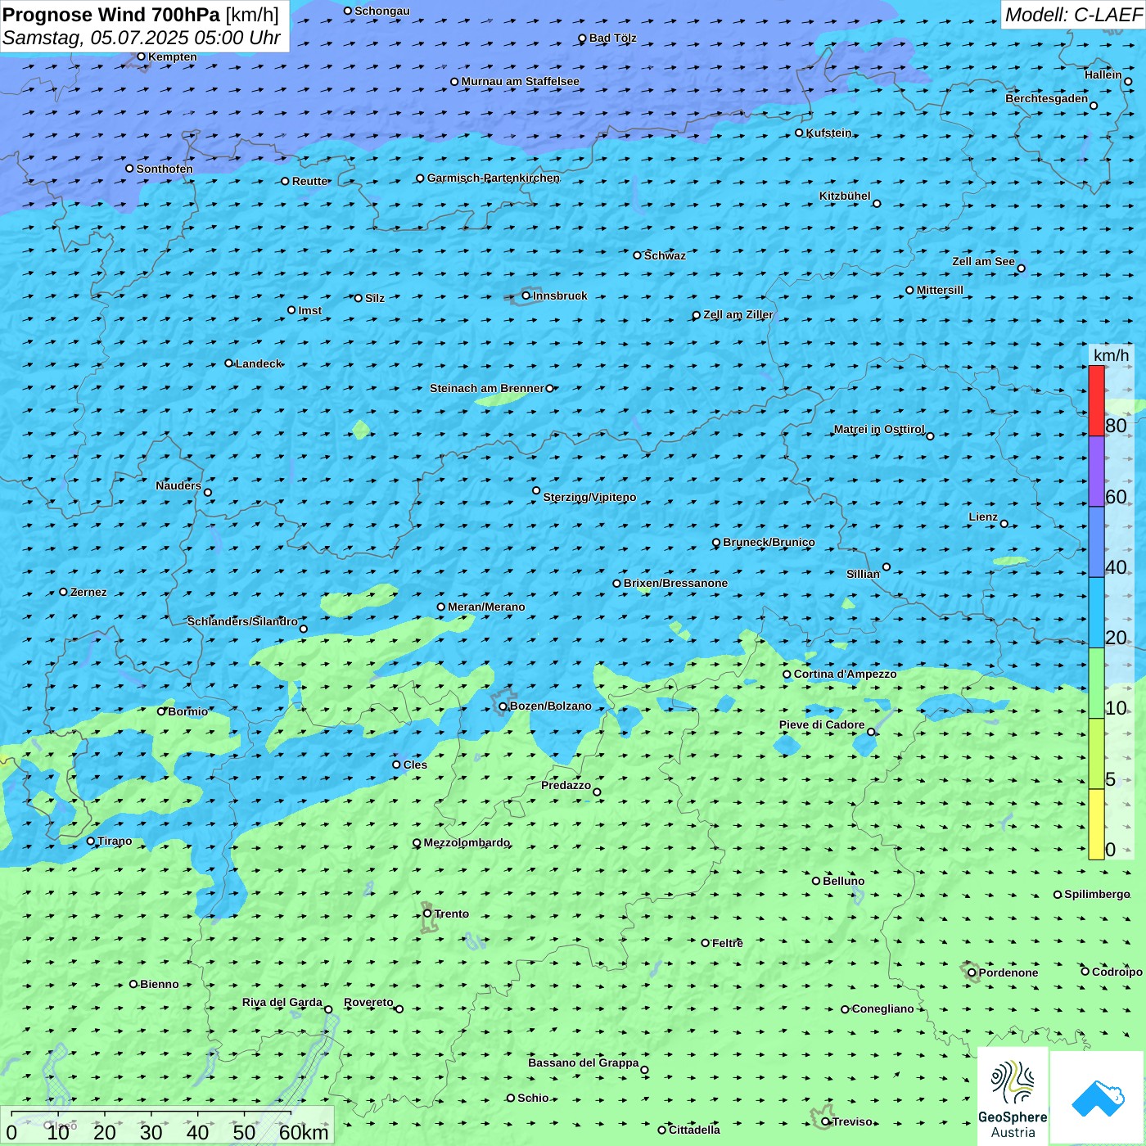This screenshot has width=1146, height=1146.
Task: Click the 'Matrei in Osttirol' label
Action: pyautogui.click(x=879, y=429)
